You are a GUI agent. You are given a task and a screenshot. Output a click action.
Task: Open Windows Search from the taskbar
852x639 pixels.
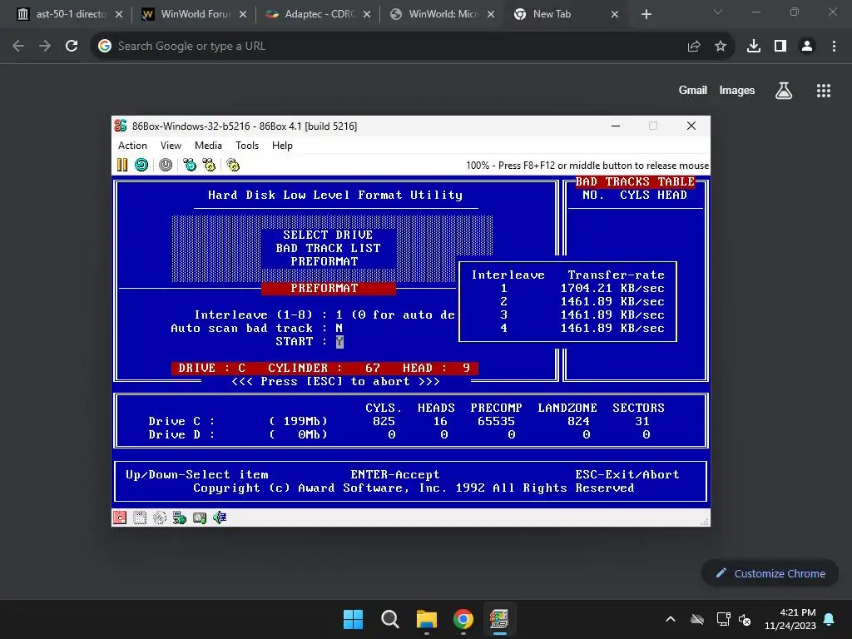tap(389, 619)
